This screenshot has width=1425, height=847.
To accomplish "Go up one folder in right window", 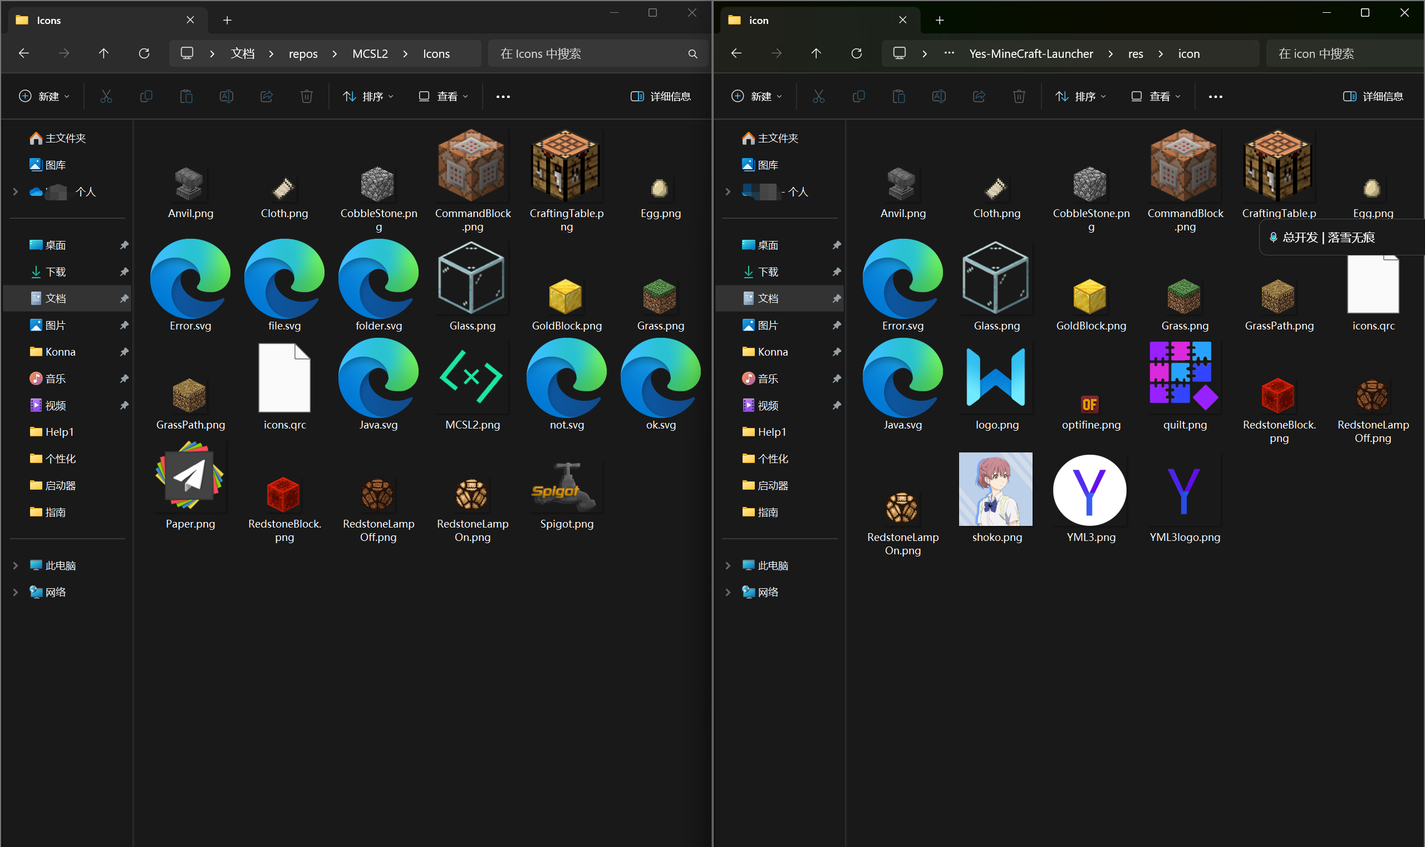I will (816, 53).
